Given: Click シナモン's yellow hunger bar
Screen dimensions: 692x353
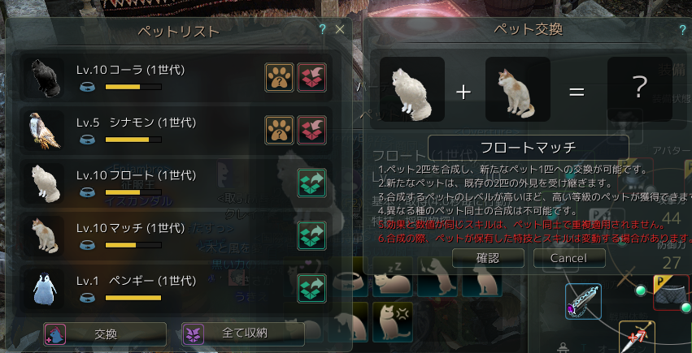Looking at the screenshot, I should (x=133, y=140).
